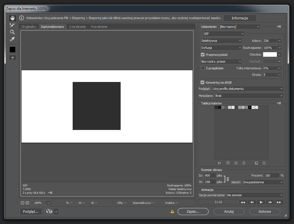Click the zoom out minus icon

pyautogui.click(x=22, y=203)
